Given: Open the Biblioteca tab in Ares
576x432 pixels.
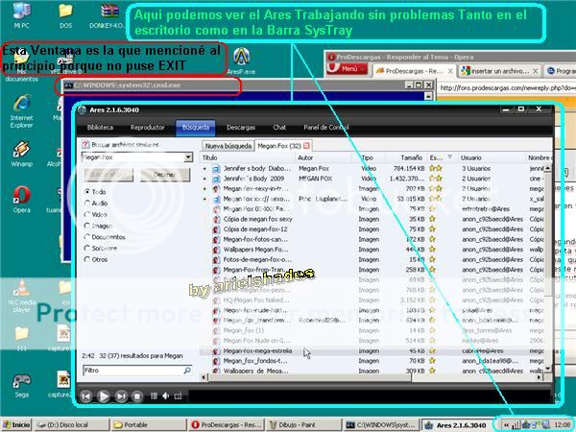Looking at the screenshot, I should click(100, 126).
